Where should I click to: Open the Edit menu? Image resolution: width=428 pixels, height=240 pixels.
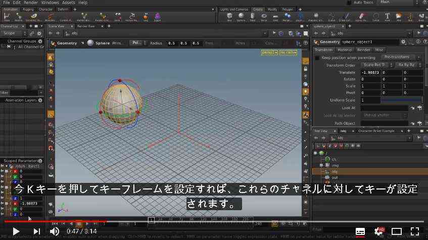pyautogui.click(x=17, y=3)
